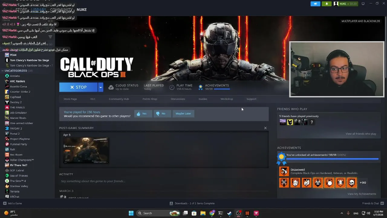Open One-armed robber from the list

coord(21,123)
